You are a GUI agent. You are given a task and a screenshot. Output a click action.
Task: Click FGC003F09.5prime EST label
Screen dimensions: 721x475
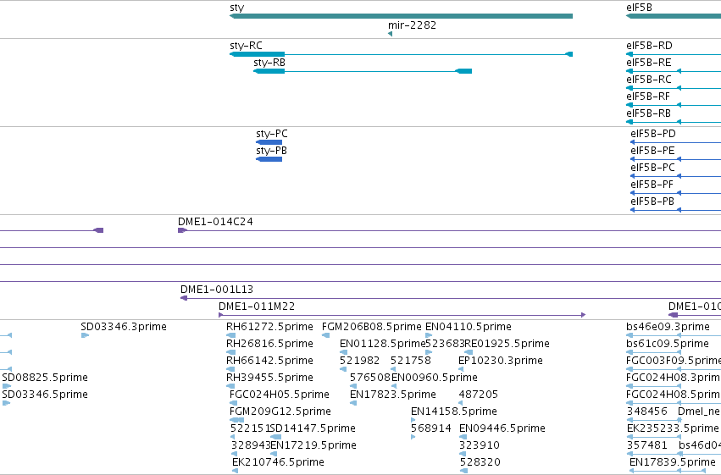[x=674, y=361]
